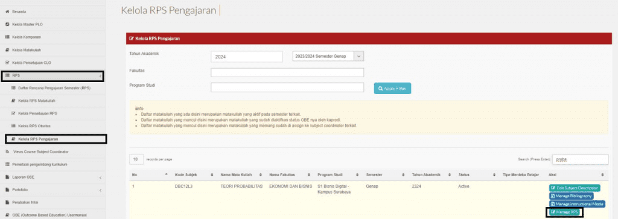Click the Tipe Merdeka Belajar column header

click(521, 174)
